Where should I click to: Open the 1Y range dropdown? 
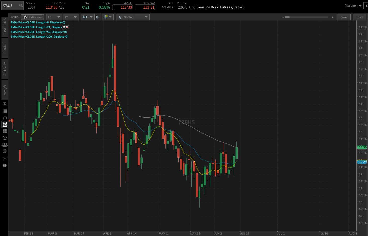click(x=71, y=17)
